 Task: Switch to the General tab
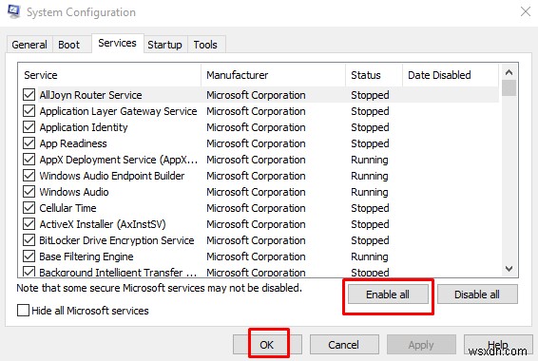[29, 45]
